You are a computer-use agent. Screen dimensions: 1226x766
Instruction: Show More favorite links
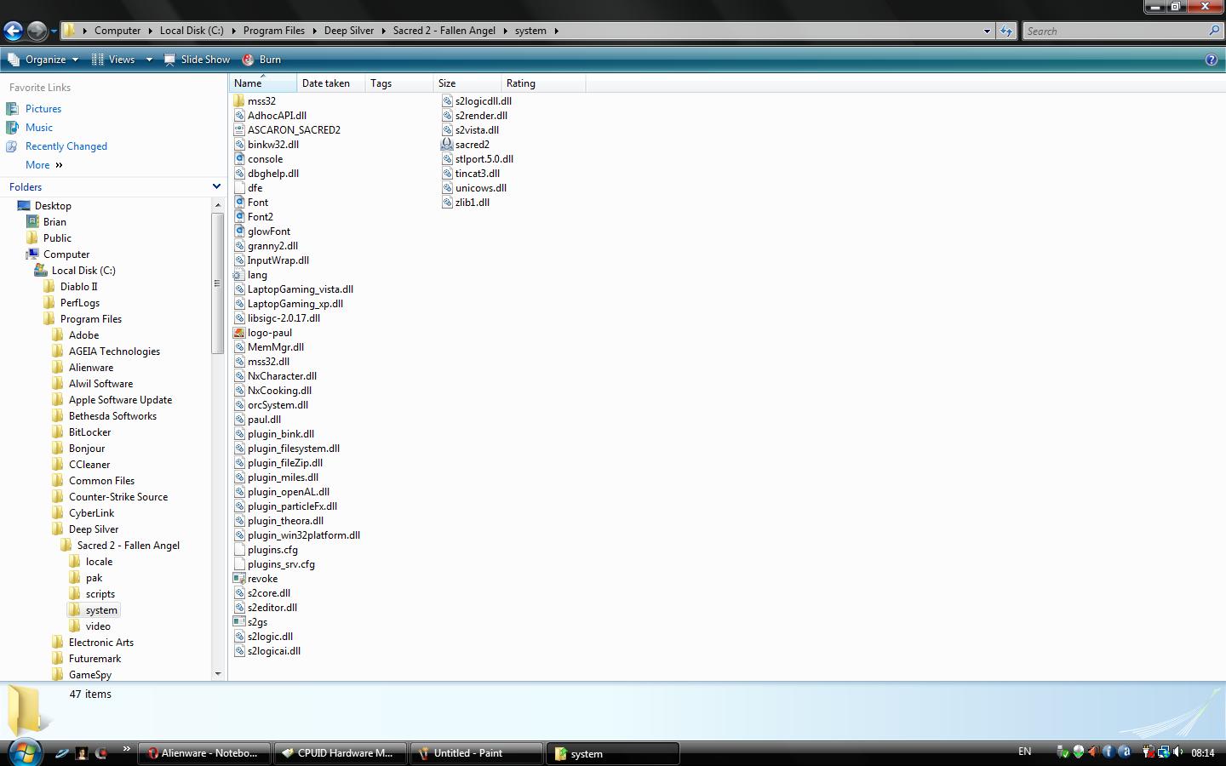(44, 165)
